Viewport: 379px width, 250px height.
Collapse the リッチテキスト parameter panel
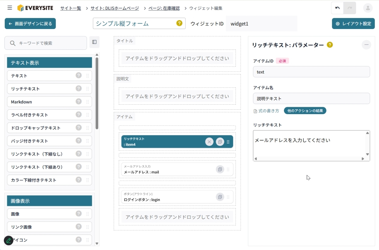[x=366, y=45]
